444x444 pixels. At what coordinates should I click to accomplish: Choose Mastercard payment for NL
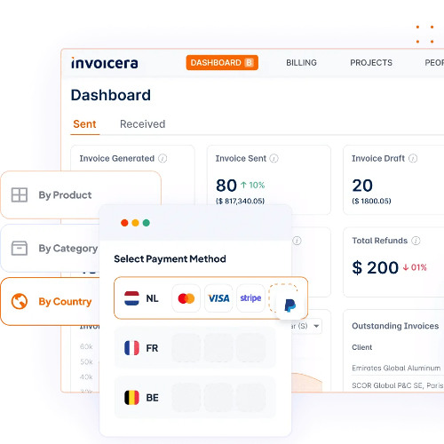tap(186, 298)
